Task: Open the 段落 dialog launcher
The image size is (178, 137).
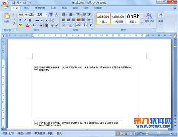Action: (92, 30)
